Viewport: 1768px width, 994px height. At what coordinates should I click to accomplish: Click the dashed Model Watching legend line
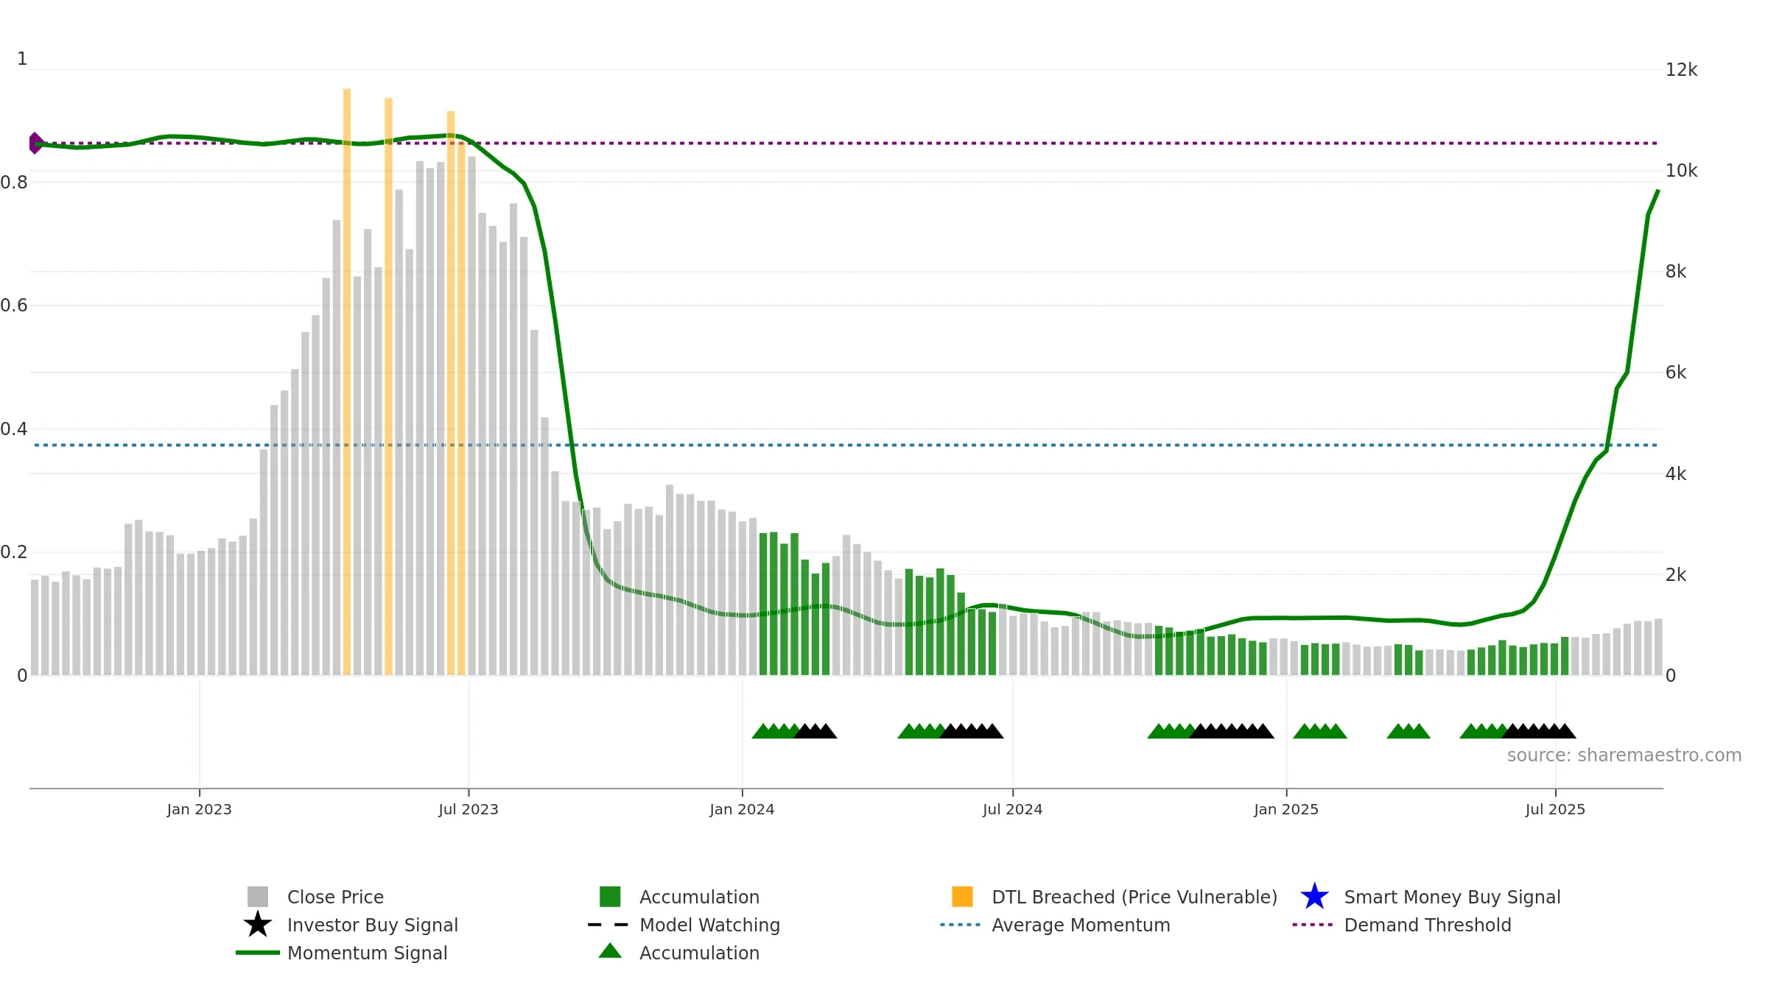pos(608,924)
